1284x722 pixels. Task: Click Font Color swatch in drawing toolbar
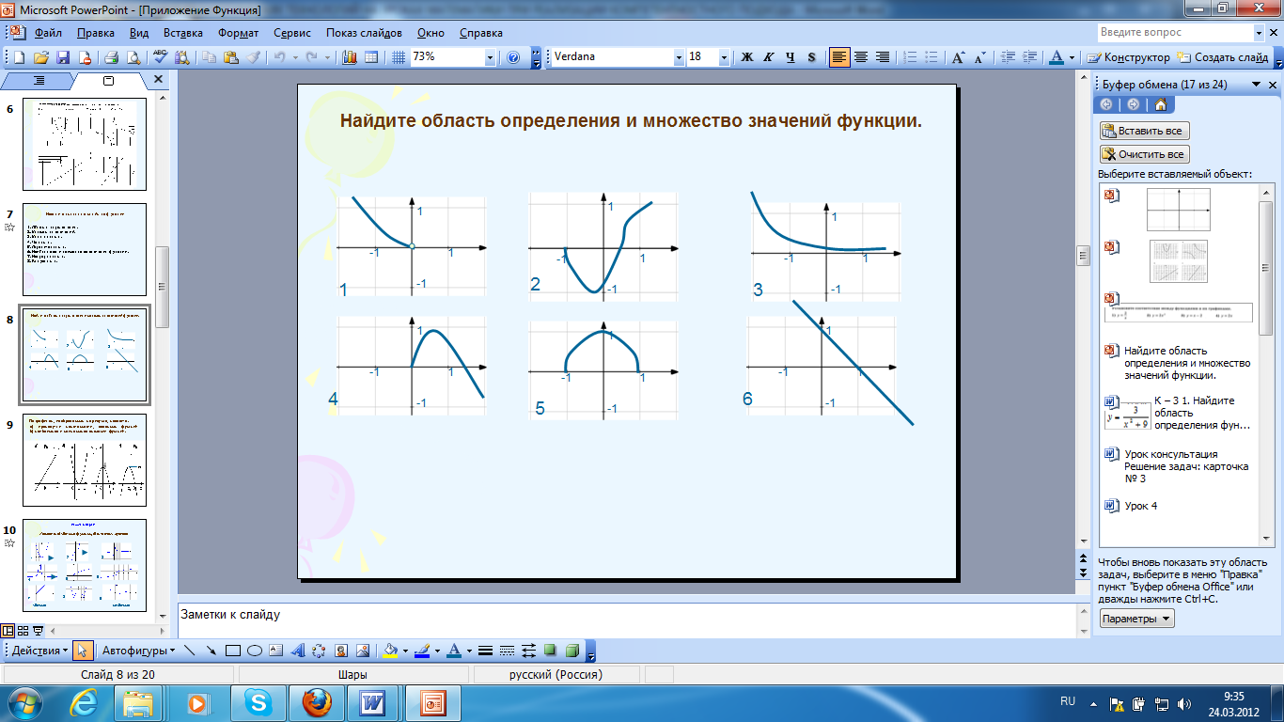tap(454, 651)
